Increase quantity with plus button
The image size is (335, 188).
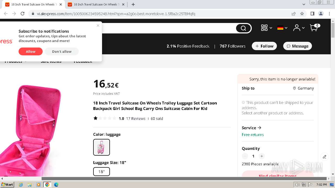[x=261, y=156]
